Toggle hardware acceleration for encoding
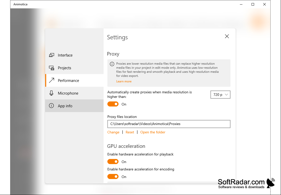 pos(113,176)
